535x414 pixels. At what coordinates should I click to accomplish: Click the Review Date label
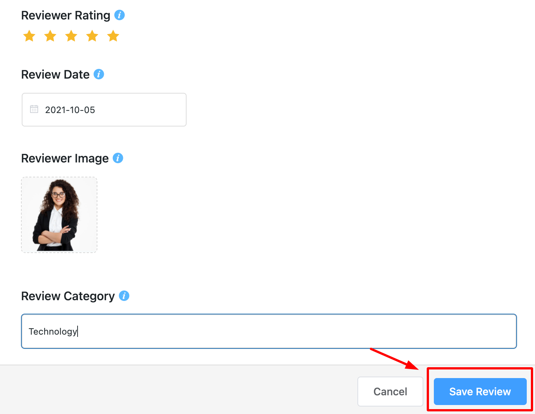(x=55, y=74)
